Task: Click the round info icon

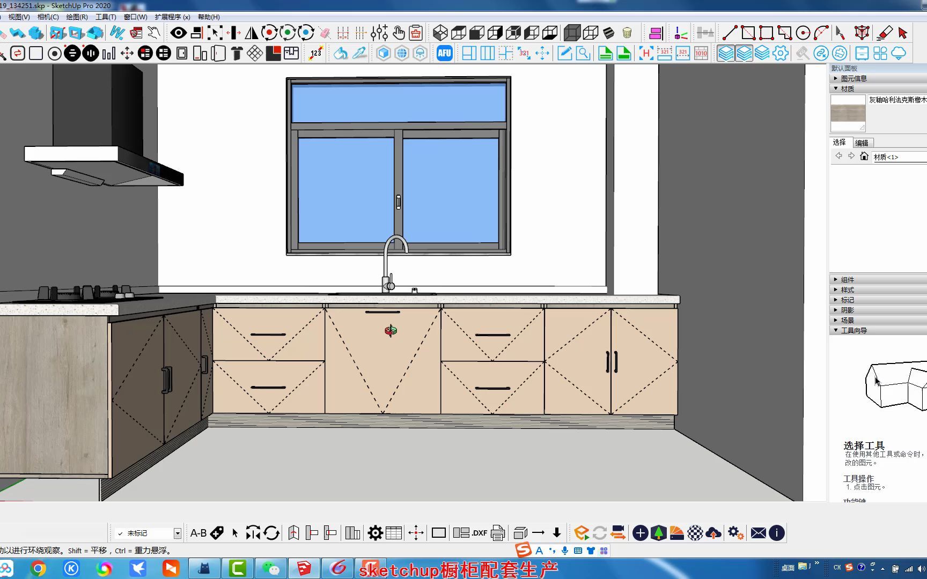Action: pos(777,533)
